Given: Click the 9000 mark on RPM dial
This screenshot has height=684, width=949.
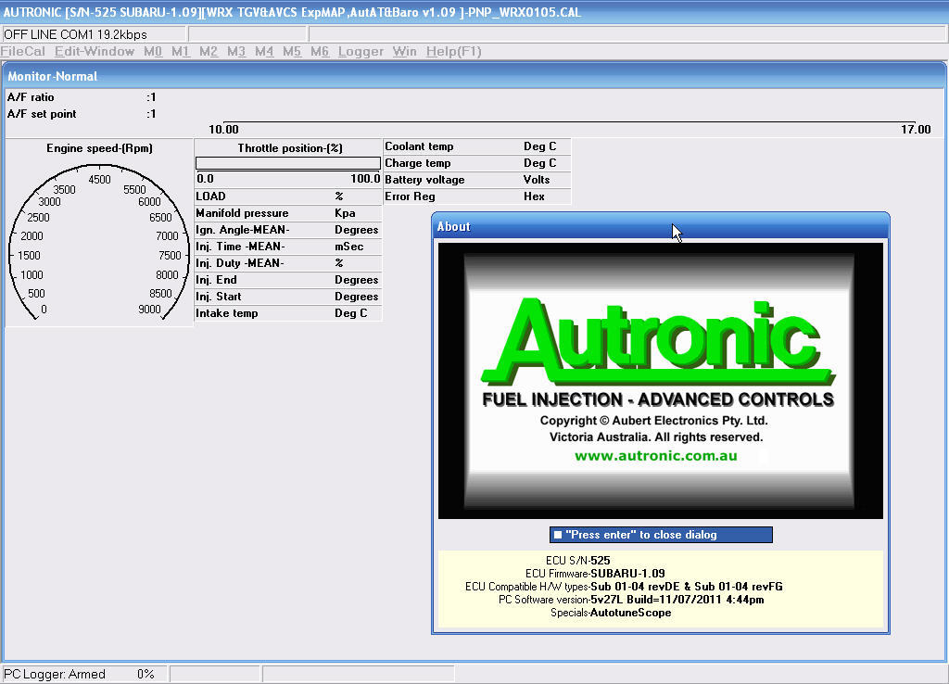Looking at the screenshot, I should [149, 310].
